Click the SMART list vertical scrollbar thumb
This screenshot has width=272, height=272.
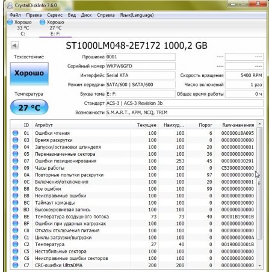click(x=259, y=183)
